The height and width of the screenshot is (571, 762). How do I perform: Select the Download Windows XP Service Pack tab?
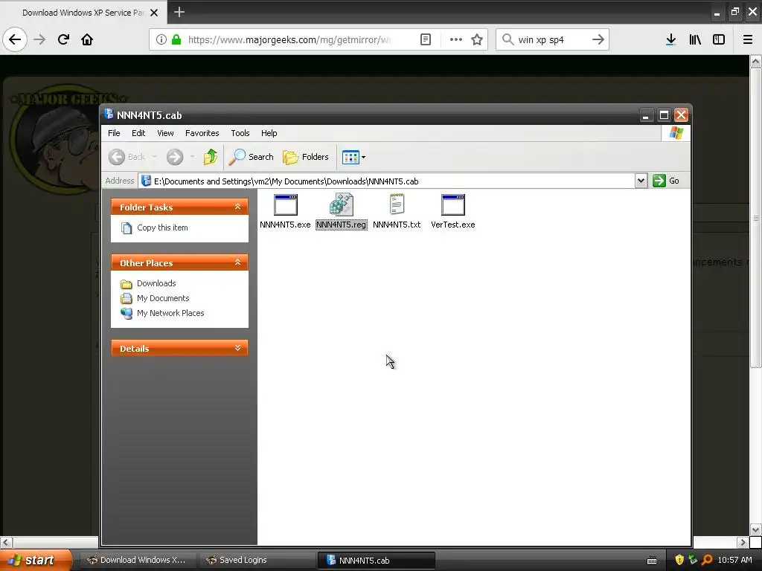(83, 13)
